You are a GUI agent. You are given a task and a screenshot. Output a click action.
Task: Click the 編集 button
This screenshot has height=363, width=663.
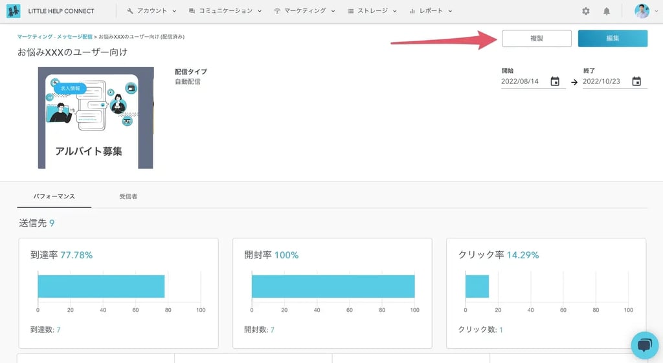tap(612, 39)
